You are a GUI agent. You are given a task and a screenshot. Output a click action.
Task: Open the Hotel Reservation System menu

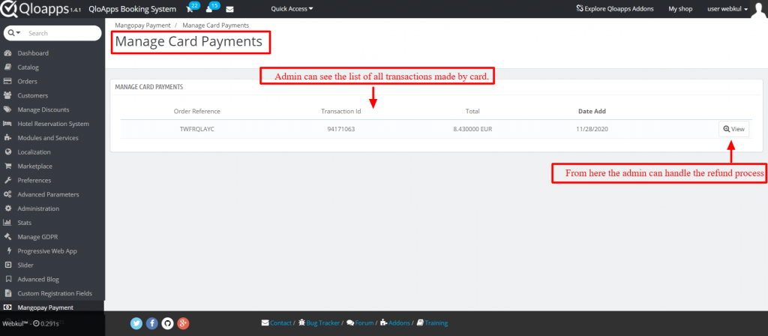point(53,124)
